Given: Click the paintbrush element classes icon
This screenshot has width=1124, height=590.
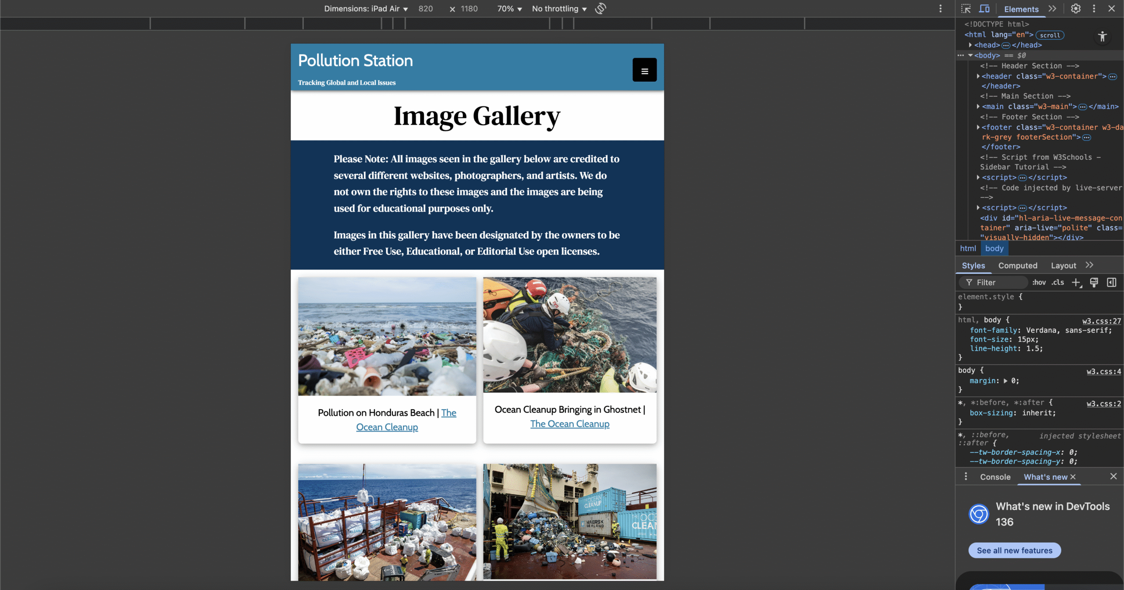Looking at the screenshot, I should click(x=1094, y=283).
